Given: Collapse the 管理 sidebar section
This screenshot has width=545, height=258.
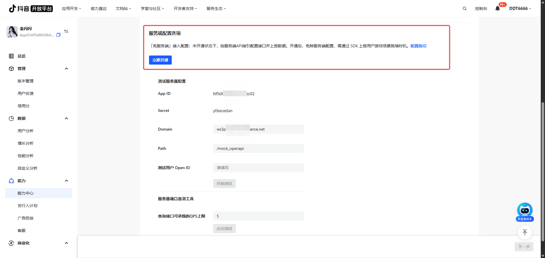Looking at the screenshot, I should click(x=66, y=69).
